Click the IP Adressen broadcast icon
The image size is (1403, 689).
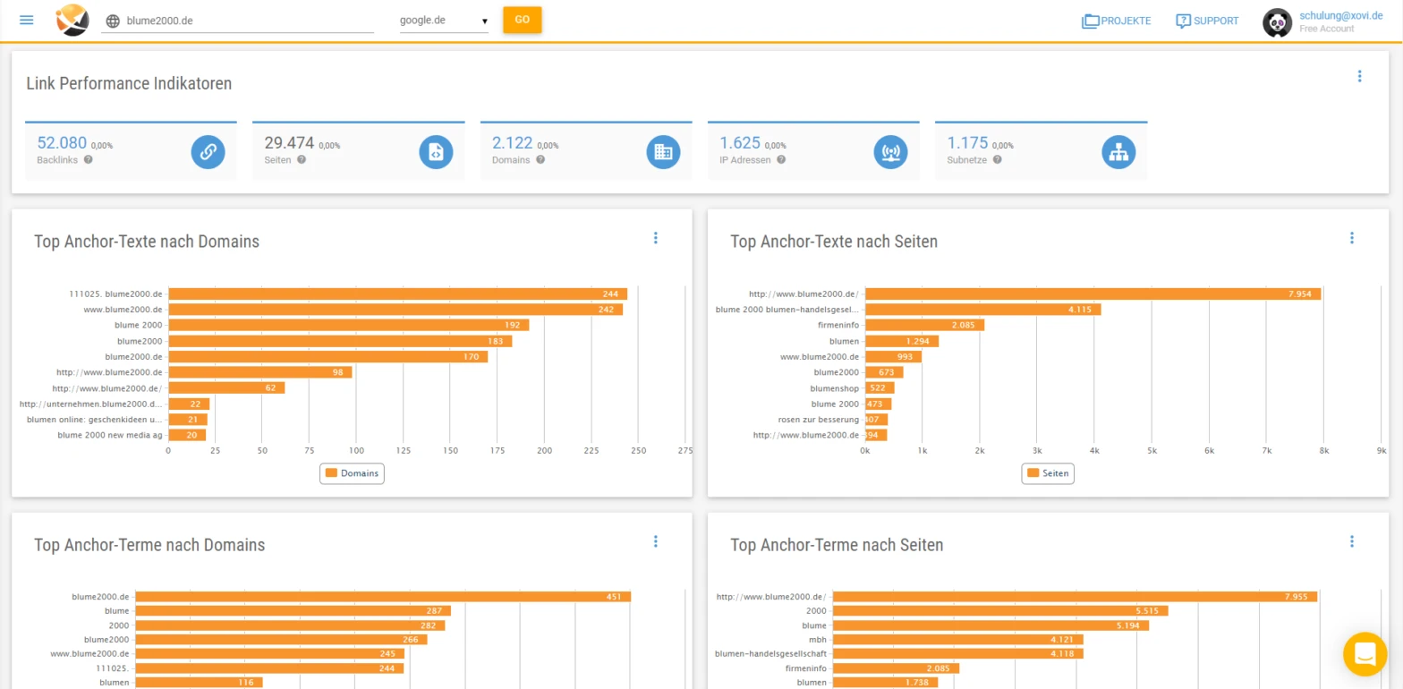(x=890, y=151)
